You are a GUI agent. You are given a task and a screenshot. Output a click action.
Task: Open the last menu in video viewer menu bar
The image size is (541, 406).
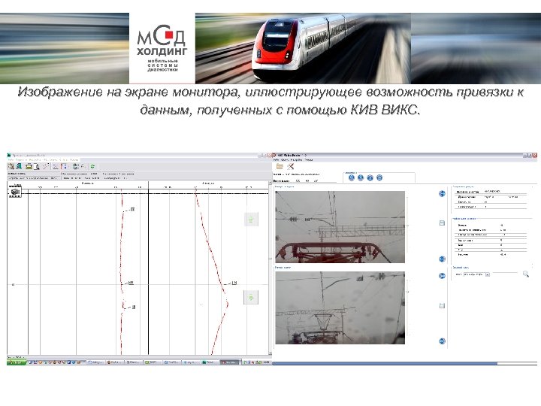[309, 160]
